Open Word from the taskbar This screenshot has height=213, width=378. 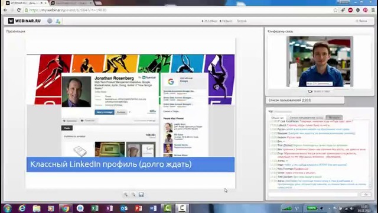pyautogui.click(x=153, y=208)
